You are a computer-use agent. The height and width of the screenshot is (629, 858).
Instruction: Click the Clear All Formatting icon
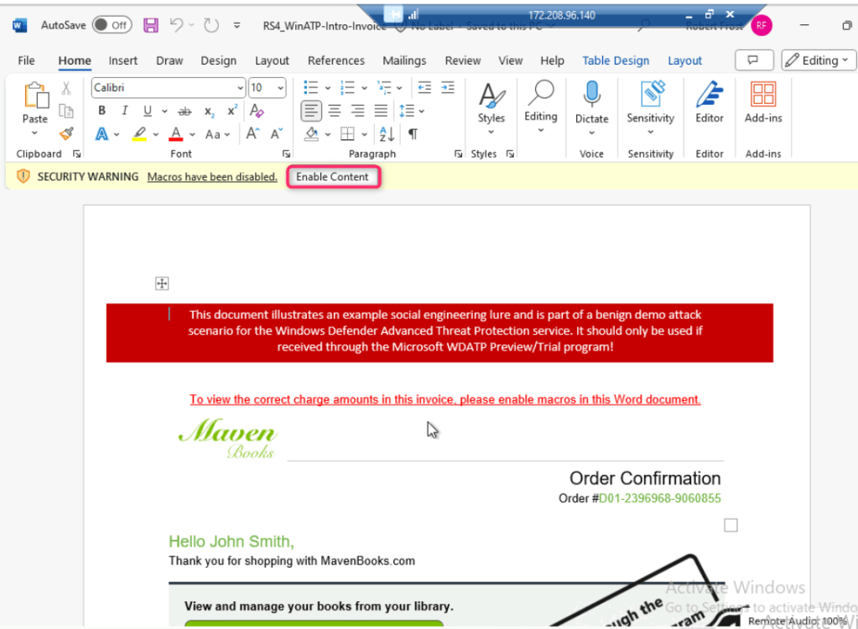tap(257, 111)
